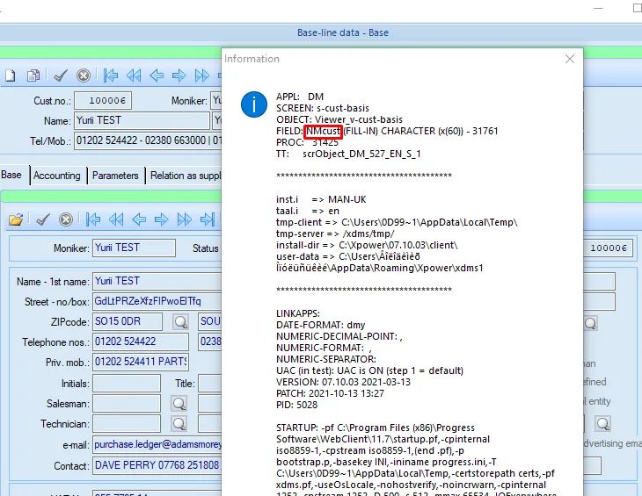Go to next record in lower toolbar

click(161, 219)
